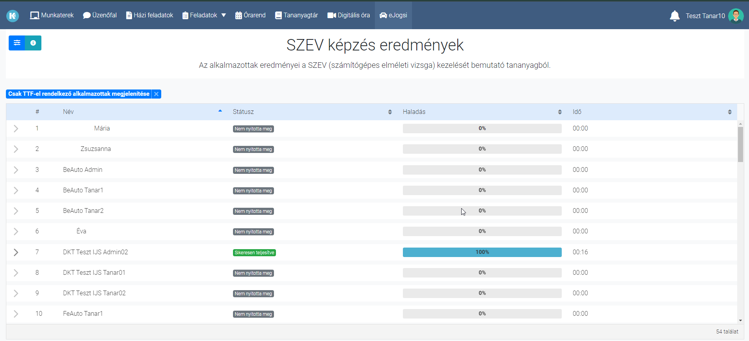This screenshot has width=749, height=341.
Task: Click the name DKT Teszt IJS Admin02
Action: tap(95, 252)
